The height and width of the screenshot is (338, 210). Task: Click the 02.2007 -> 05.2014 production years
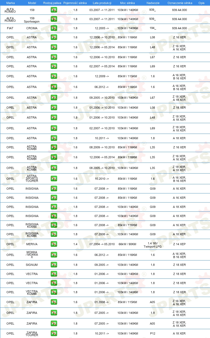click(102, 66)
